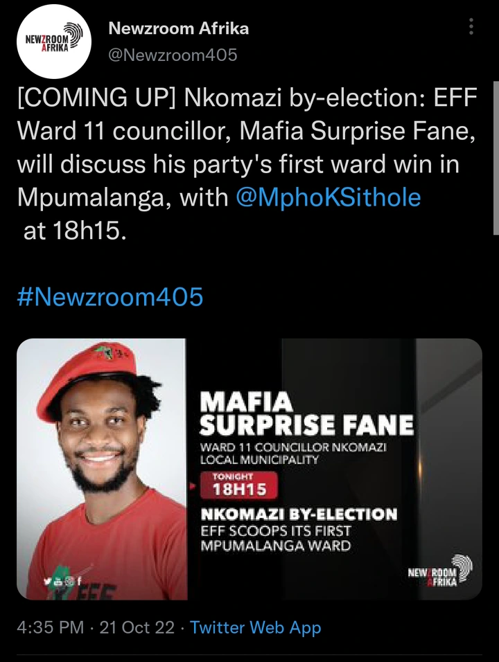Click the 4:35 PM timestamp

51,627
